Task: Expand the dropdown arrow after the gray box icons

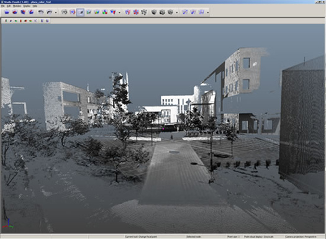Action: (x=177, y=12)
